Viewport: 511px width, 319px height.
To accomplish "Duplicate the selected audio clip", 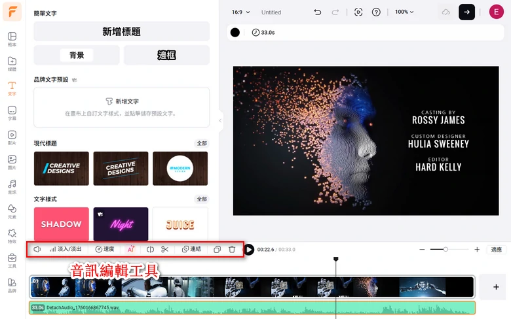I will click(x=217, y=250).
